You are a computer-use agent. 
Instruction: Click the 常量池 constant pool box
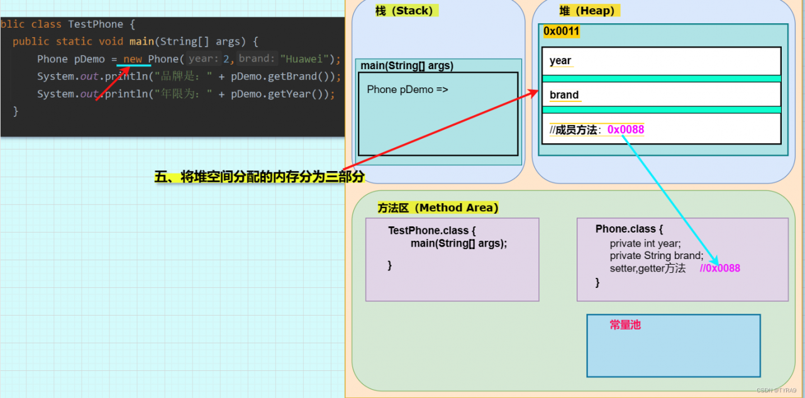point(674,346)
